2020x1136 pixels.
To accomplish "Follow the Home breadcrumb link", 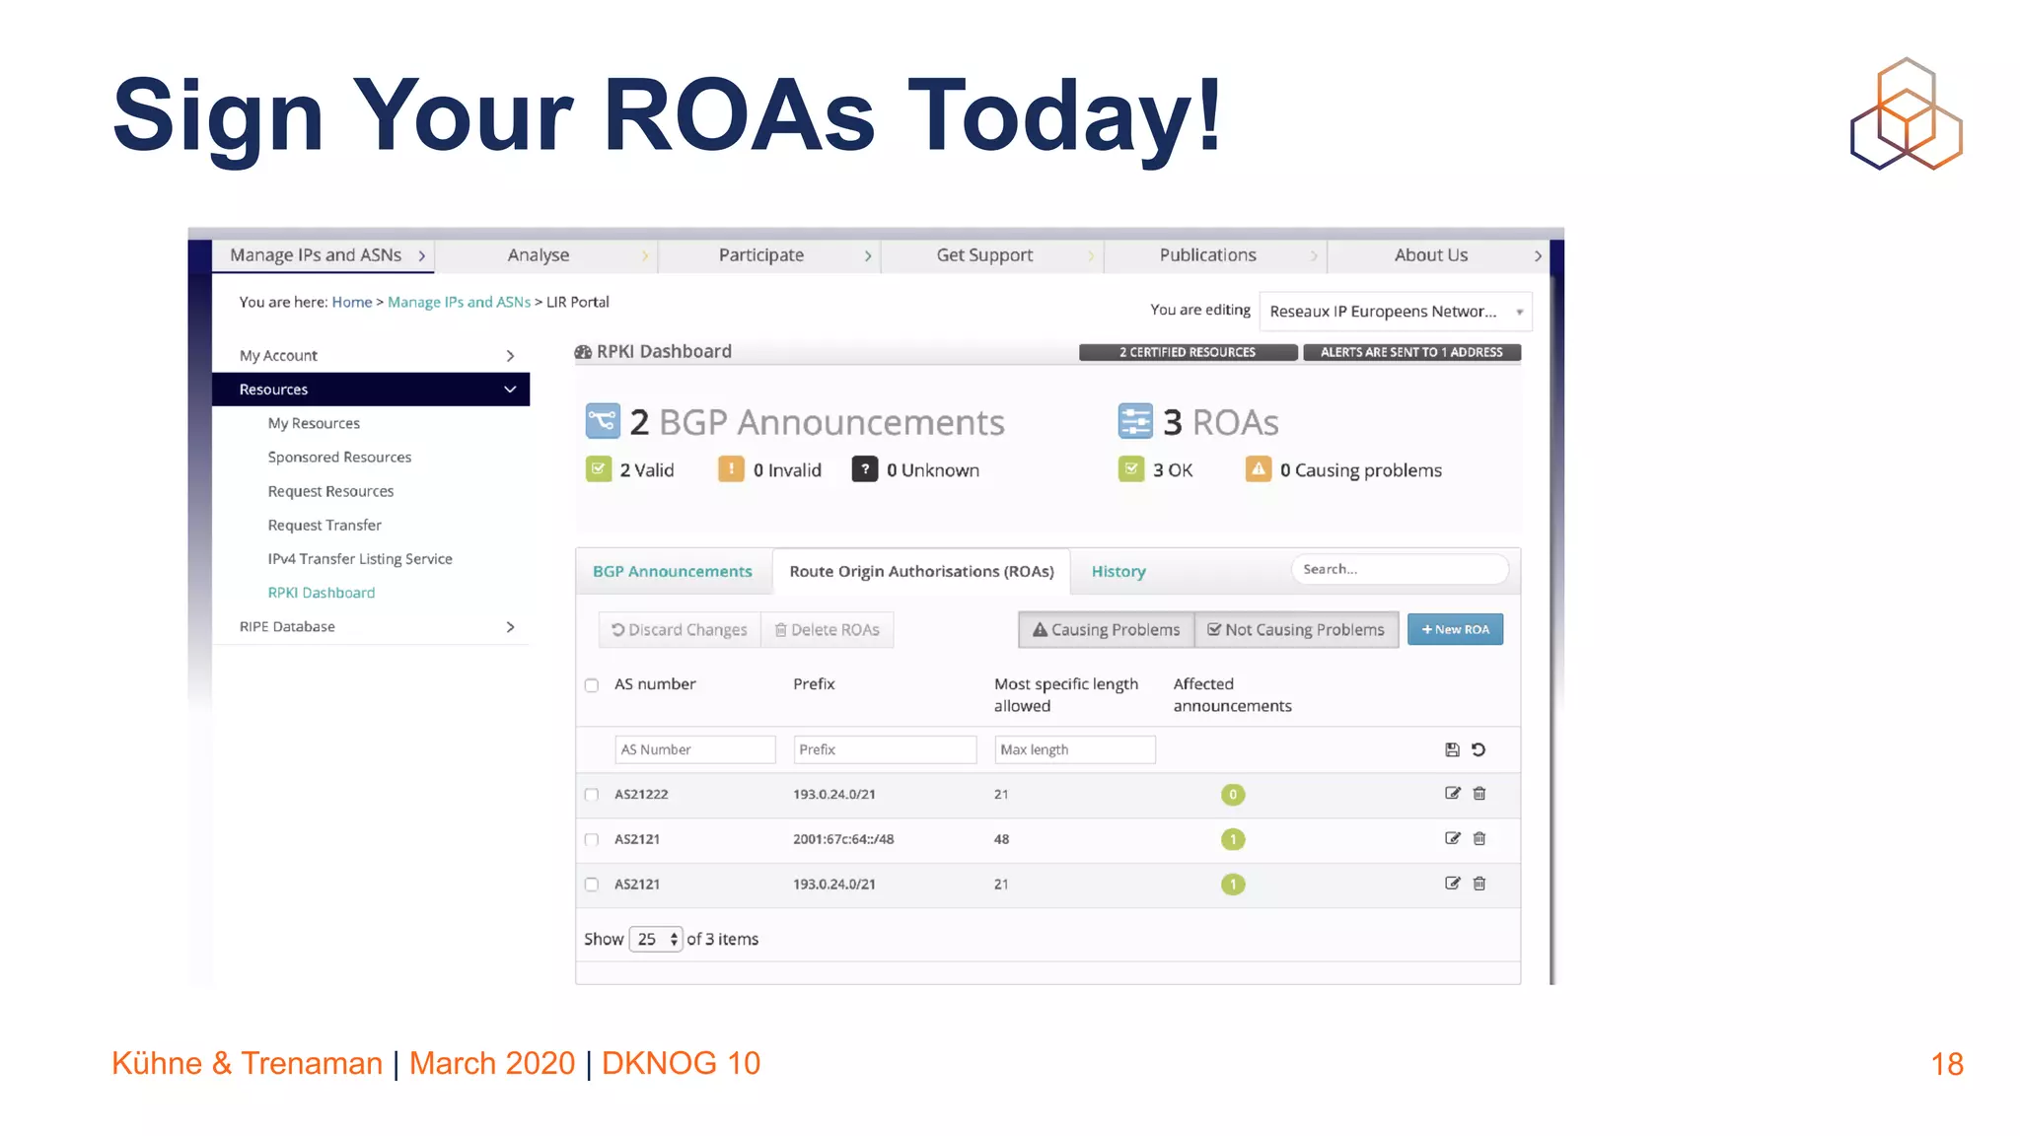I will click(x=352, y=302).
